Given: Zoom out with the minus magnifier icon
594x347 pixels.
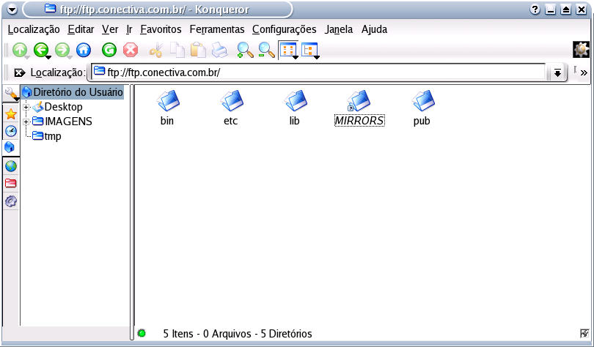Looking at the screenshot, I should (266, 50).
